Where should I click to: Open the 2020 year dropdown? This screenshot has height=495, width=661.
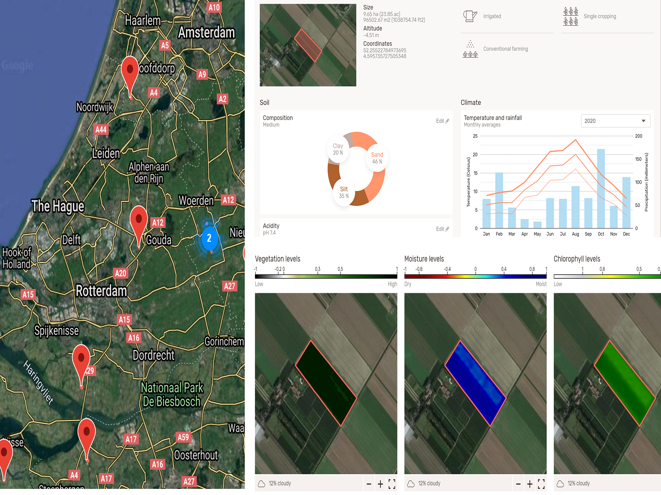pos(616,121)
